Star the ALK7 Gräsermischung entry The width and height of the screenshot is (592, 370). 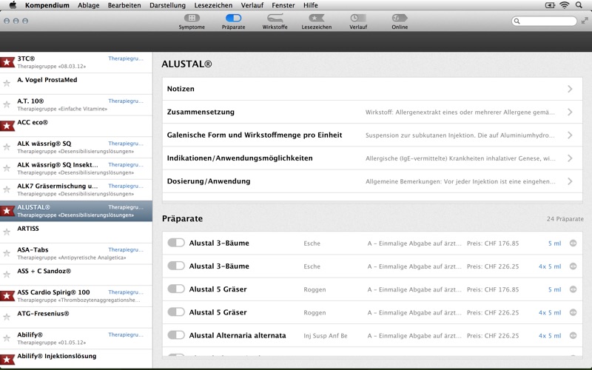point(7,189)
